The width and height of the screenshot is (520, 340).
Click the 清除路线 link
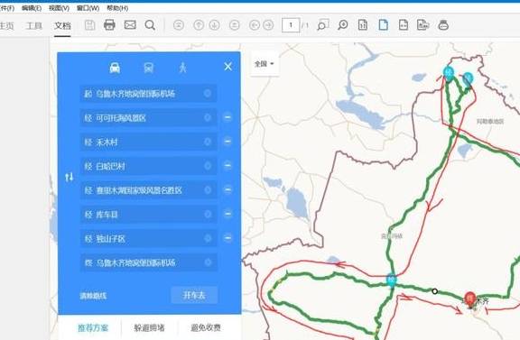coord(93,296)
